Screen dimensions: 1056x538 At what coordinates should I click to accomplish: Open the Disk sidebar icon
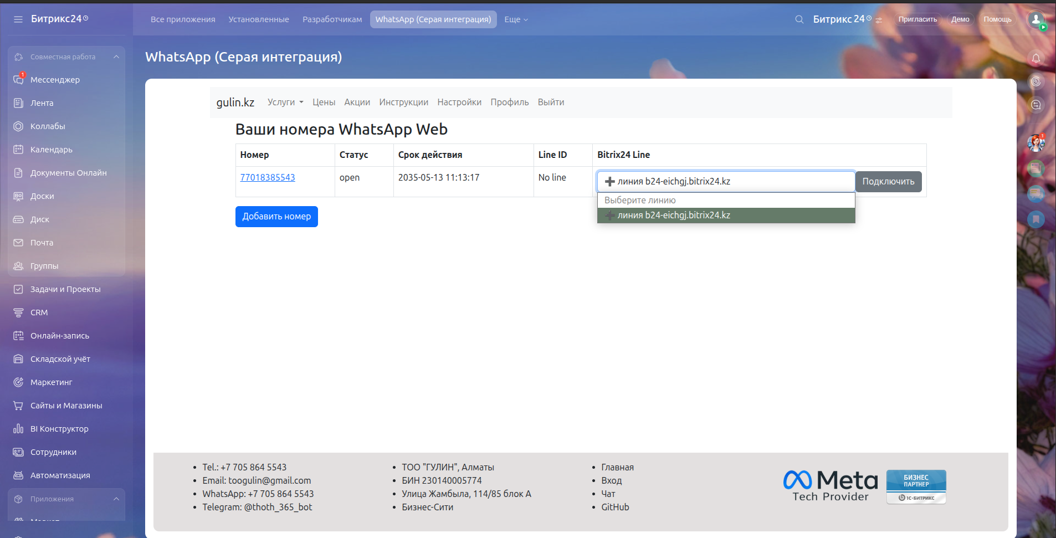18,219
